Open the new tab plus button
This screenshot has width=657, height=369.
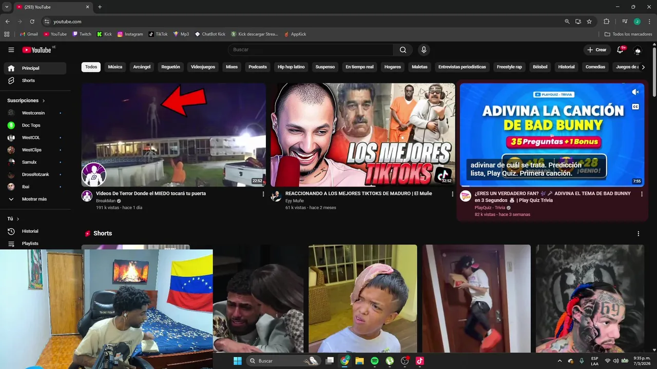100,7
